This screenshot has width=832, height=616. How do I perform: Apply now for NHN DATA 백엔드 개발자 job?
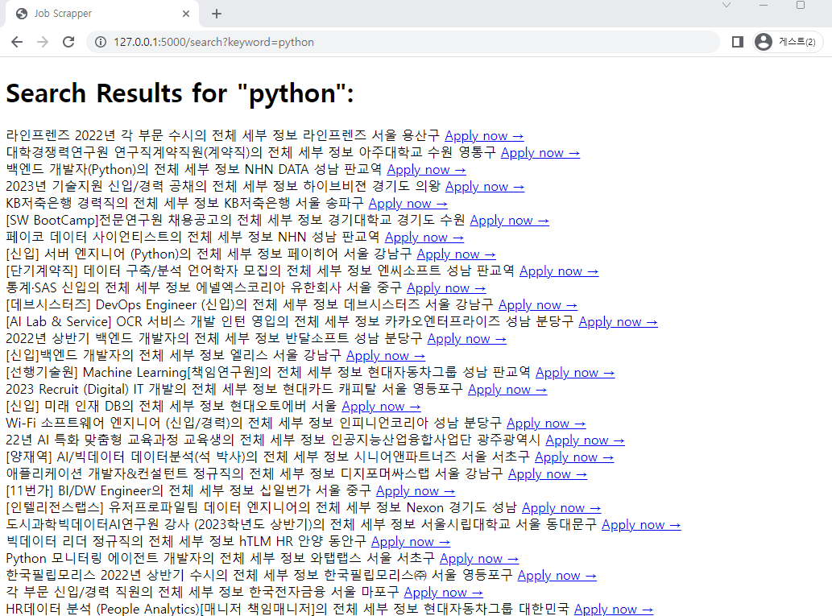(x=427, y=170)
